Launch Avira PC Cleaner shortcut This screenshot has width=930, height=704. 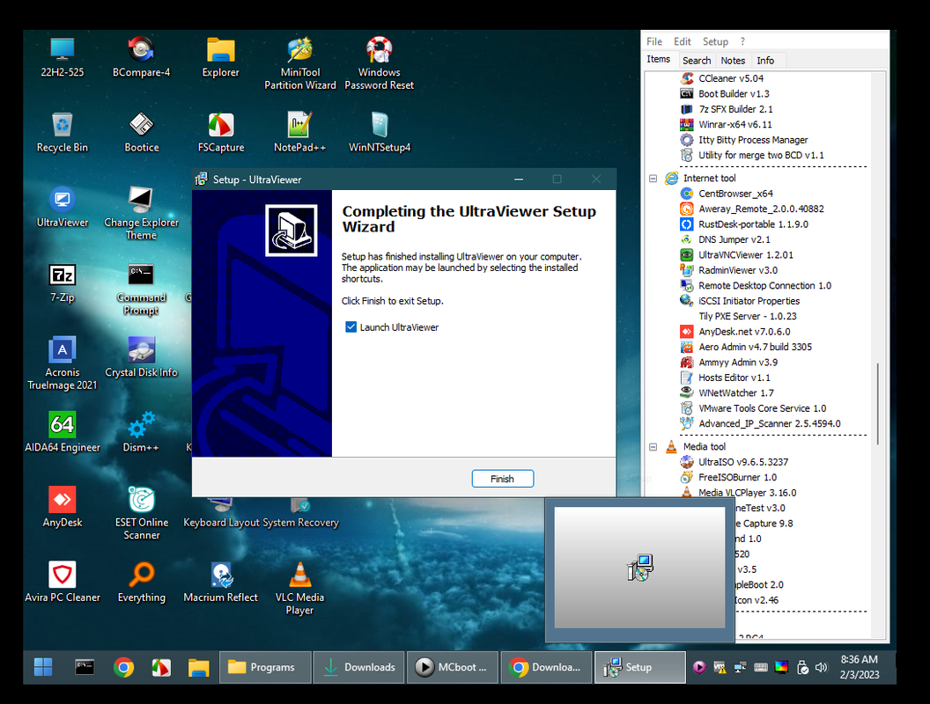click(62, 583)
